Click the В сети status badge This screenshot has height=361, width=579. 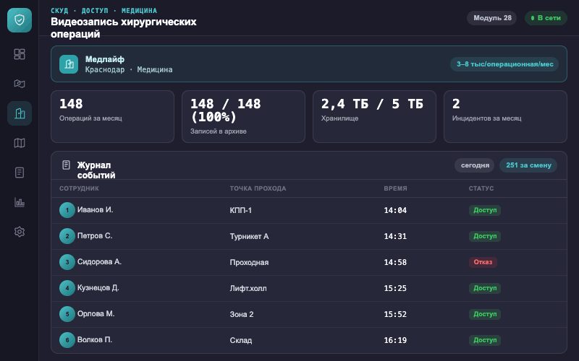(x=546, y=17)
